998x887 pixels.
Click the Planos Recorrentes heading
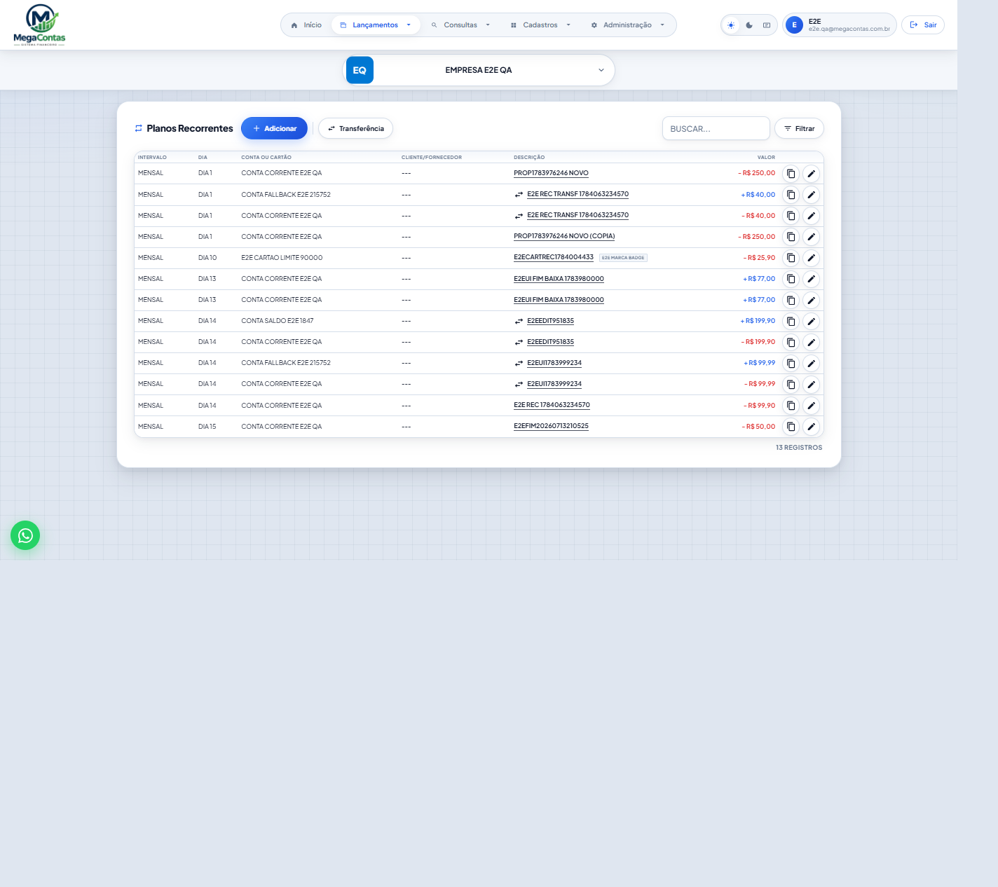pyautogui.click(x=190, y=128)
